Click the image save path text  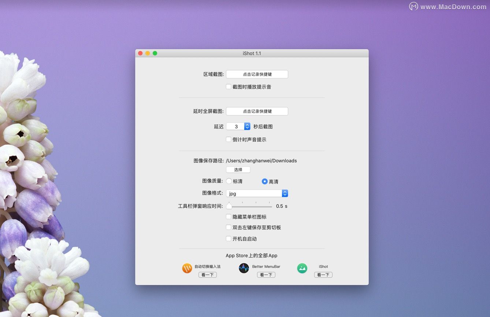(261, 161)
